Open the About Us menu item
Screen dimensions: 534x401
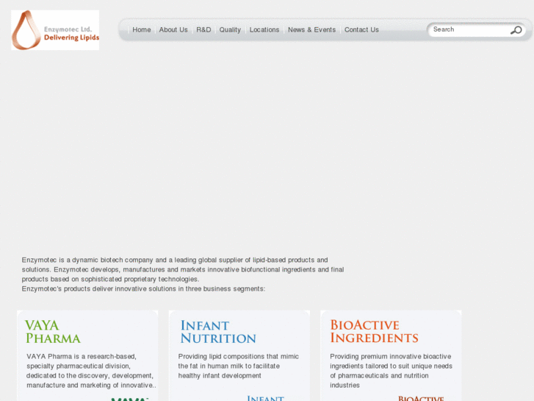click(x=173, y=29)
